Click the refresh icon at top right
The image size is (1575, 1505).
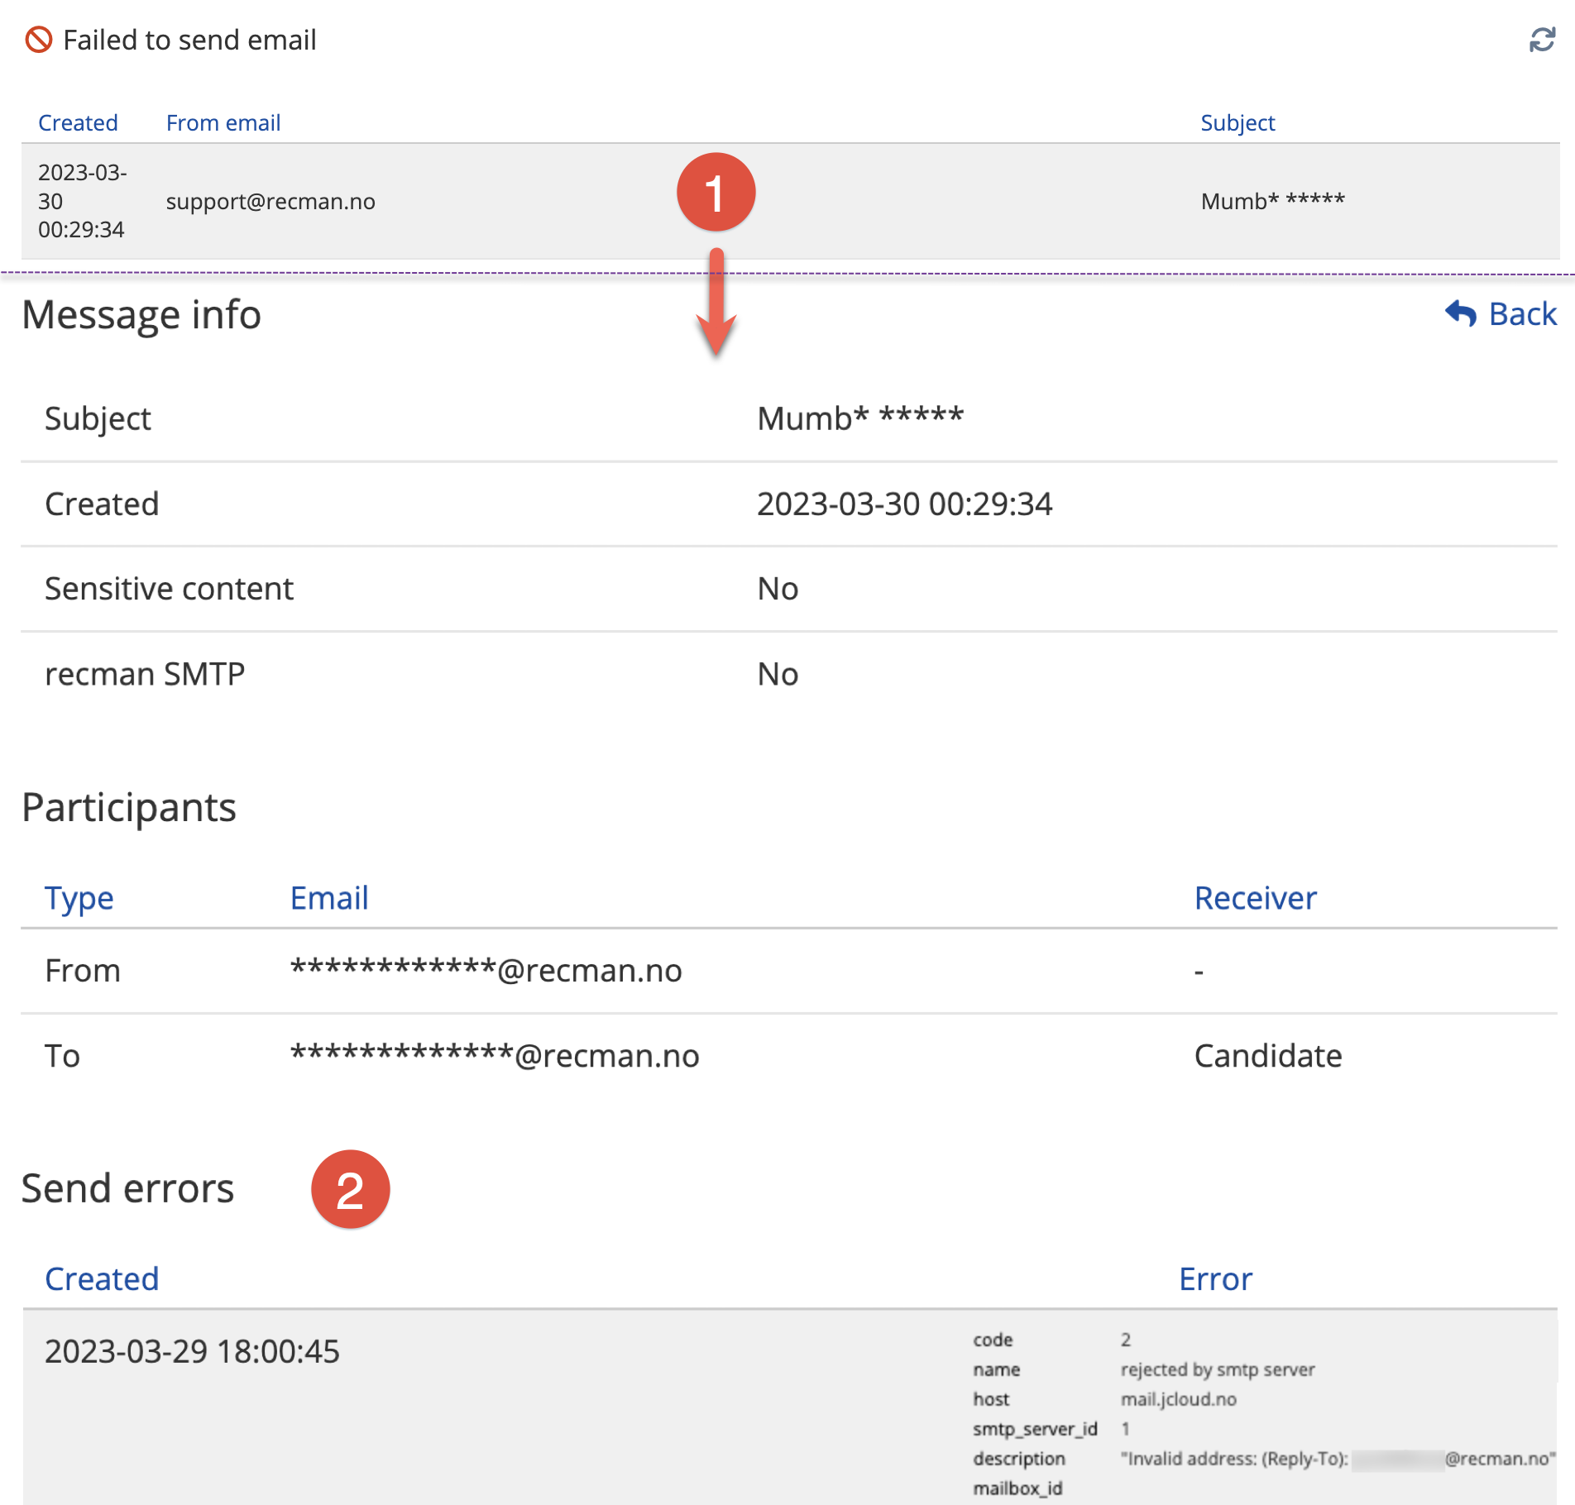click(1541, 40)
